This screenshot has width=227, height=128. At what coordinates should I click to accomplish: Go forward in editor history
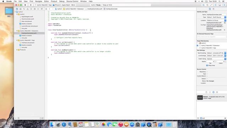52,9
